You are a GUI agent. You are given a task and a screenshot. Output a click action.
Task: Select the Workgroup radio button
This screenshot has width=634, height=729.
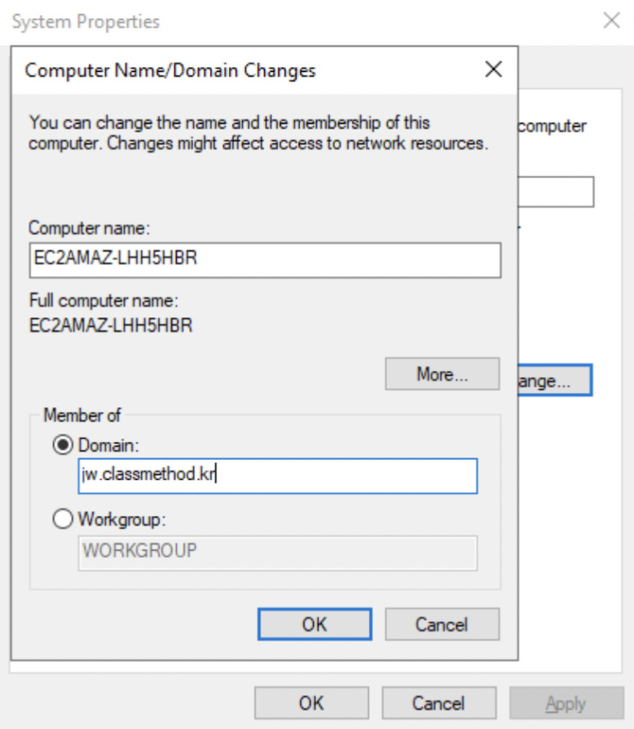(x=62, y=520)
